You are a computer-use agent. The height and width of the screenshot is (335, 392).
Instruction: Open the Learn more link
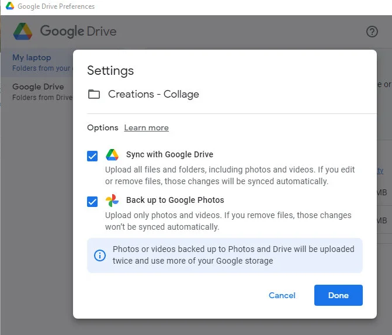click(146, 127)
